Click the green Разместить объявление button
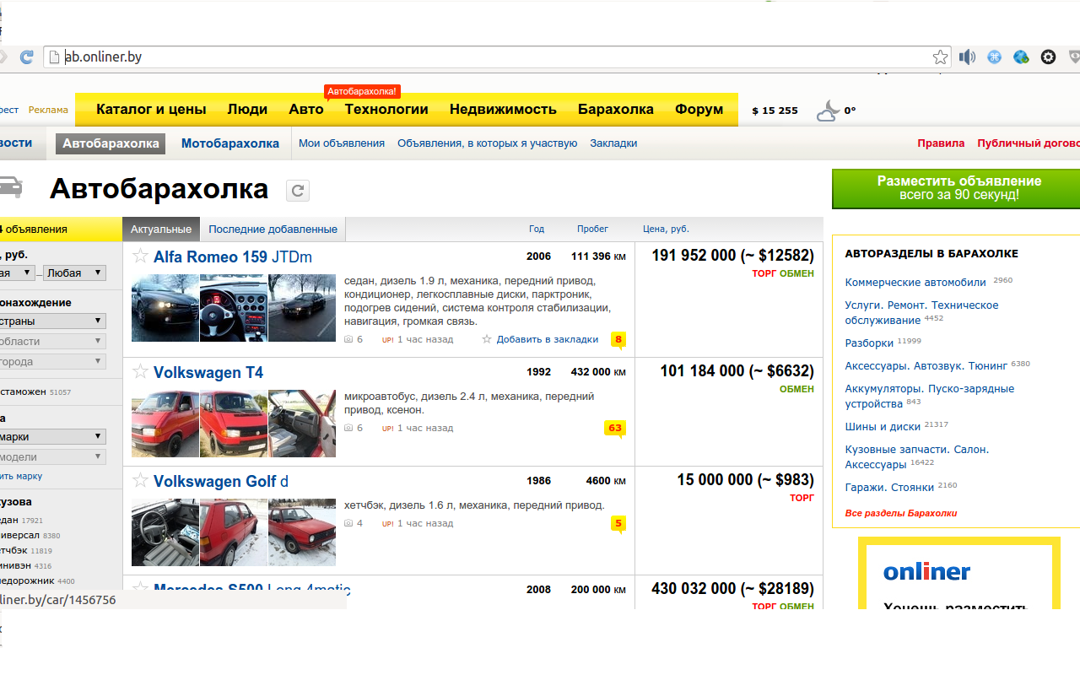 (956, 188)
